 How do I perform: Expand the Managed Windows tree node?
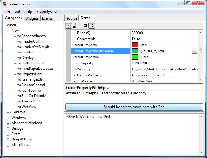coord(8,123)
